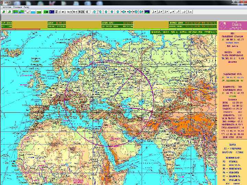Click the green rectangle toolbar icon
247x185 pixels.
(39, 12)
